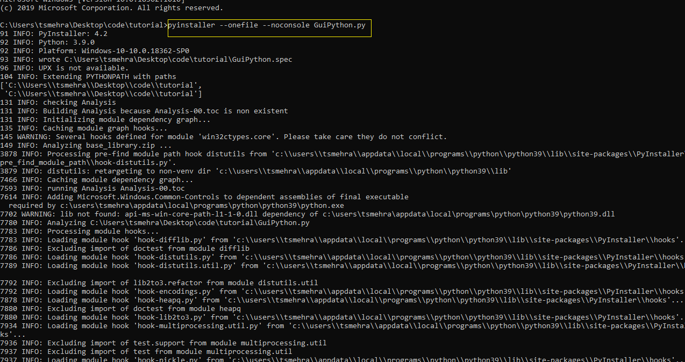Click the GuiPython.spec file path text

click(178, 60)
